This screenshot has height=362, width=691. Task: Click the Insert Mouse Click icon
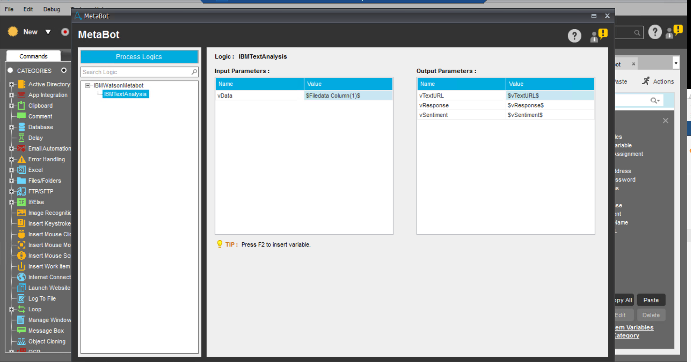tap(21, 234)
